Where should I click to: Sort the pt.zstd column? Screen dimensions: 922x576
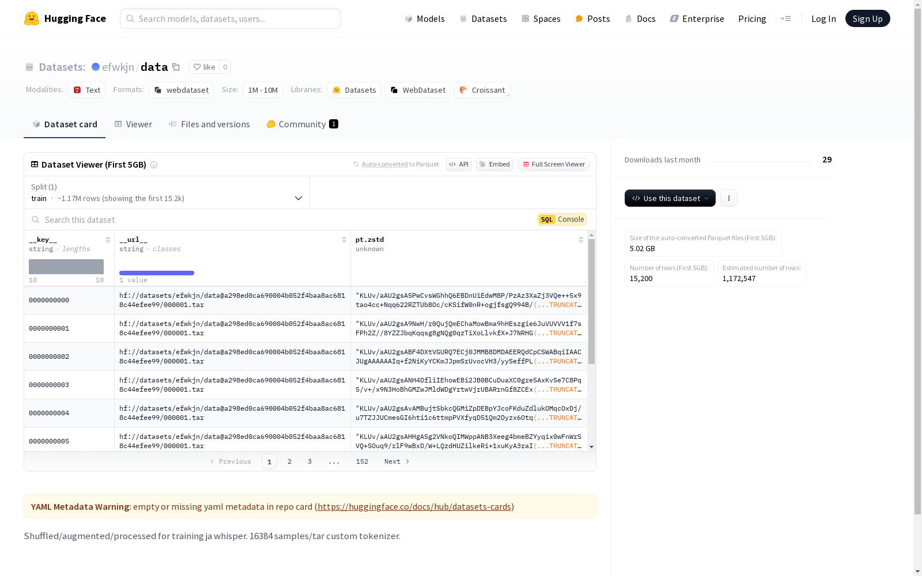tap(581, 240)
